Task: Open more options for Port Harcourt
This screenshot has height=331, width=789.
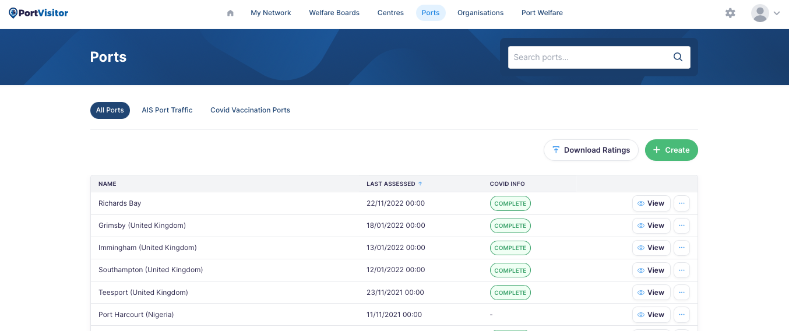Action: 682,315
